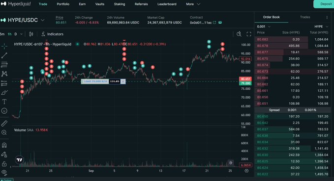Click the 80.651 current price axis label
This screenshot has height=181, width=334.
coord(245,79)
